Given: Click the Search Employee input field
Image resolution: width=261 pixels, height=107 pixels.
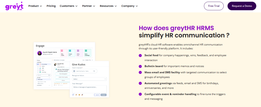Looking at the screenshot, I should click(x=85, y=71).
